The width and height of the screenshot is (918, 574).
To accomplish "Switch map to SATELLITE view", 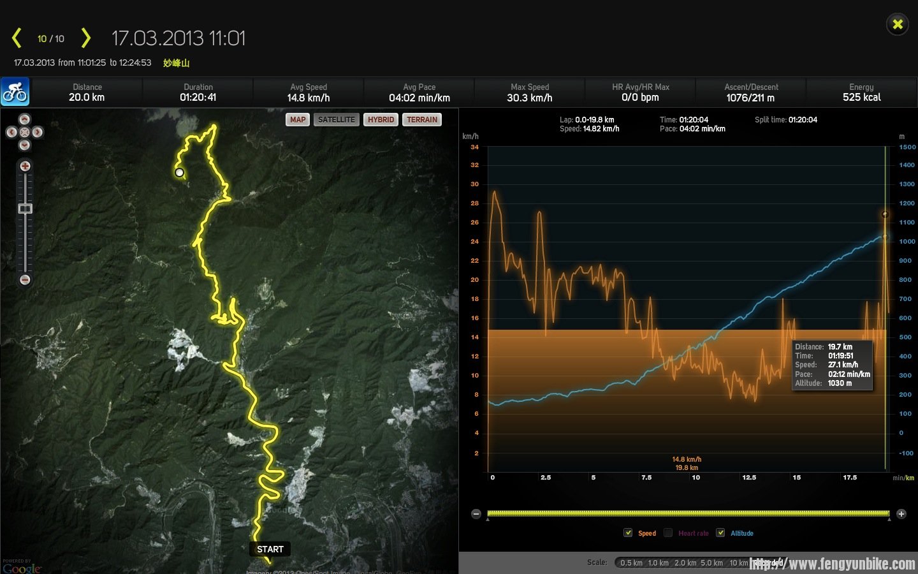I will tap(336, 120).
